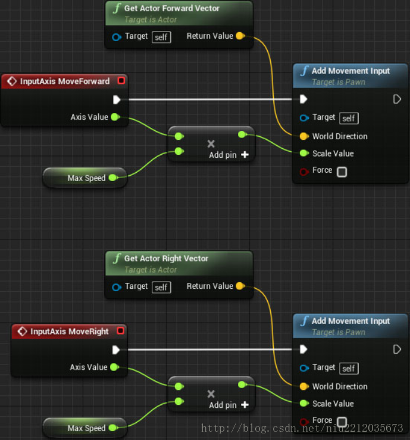Select the lower Max Speed variable node
The height and width of the screenshot is (440, 410).
85,428
